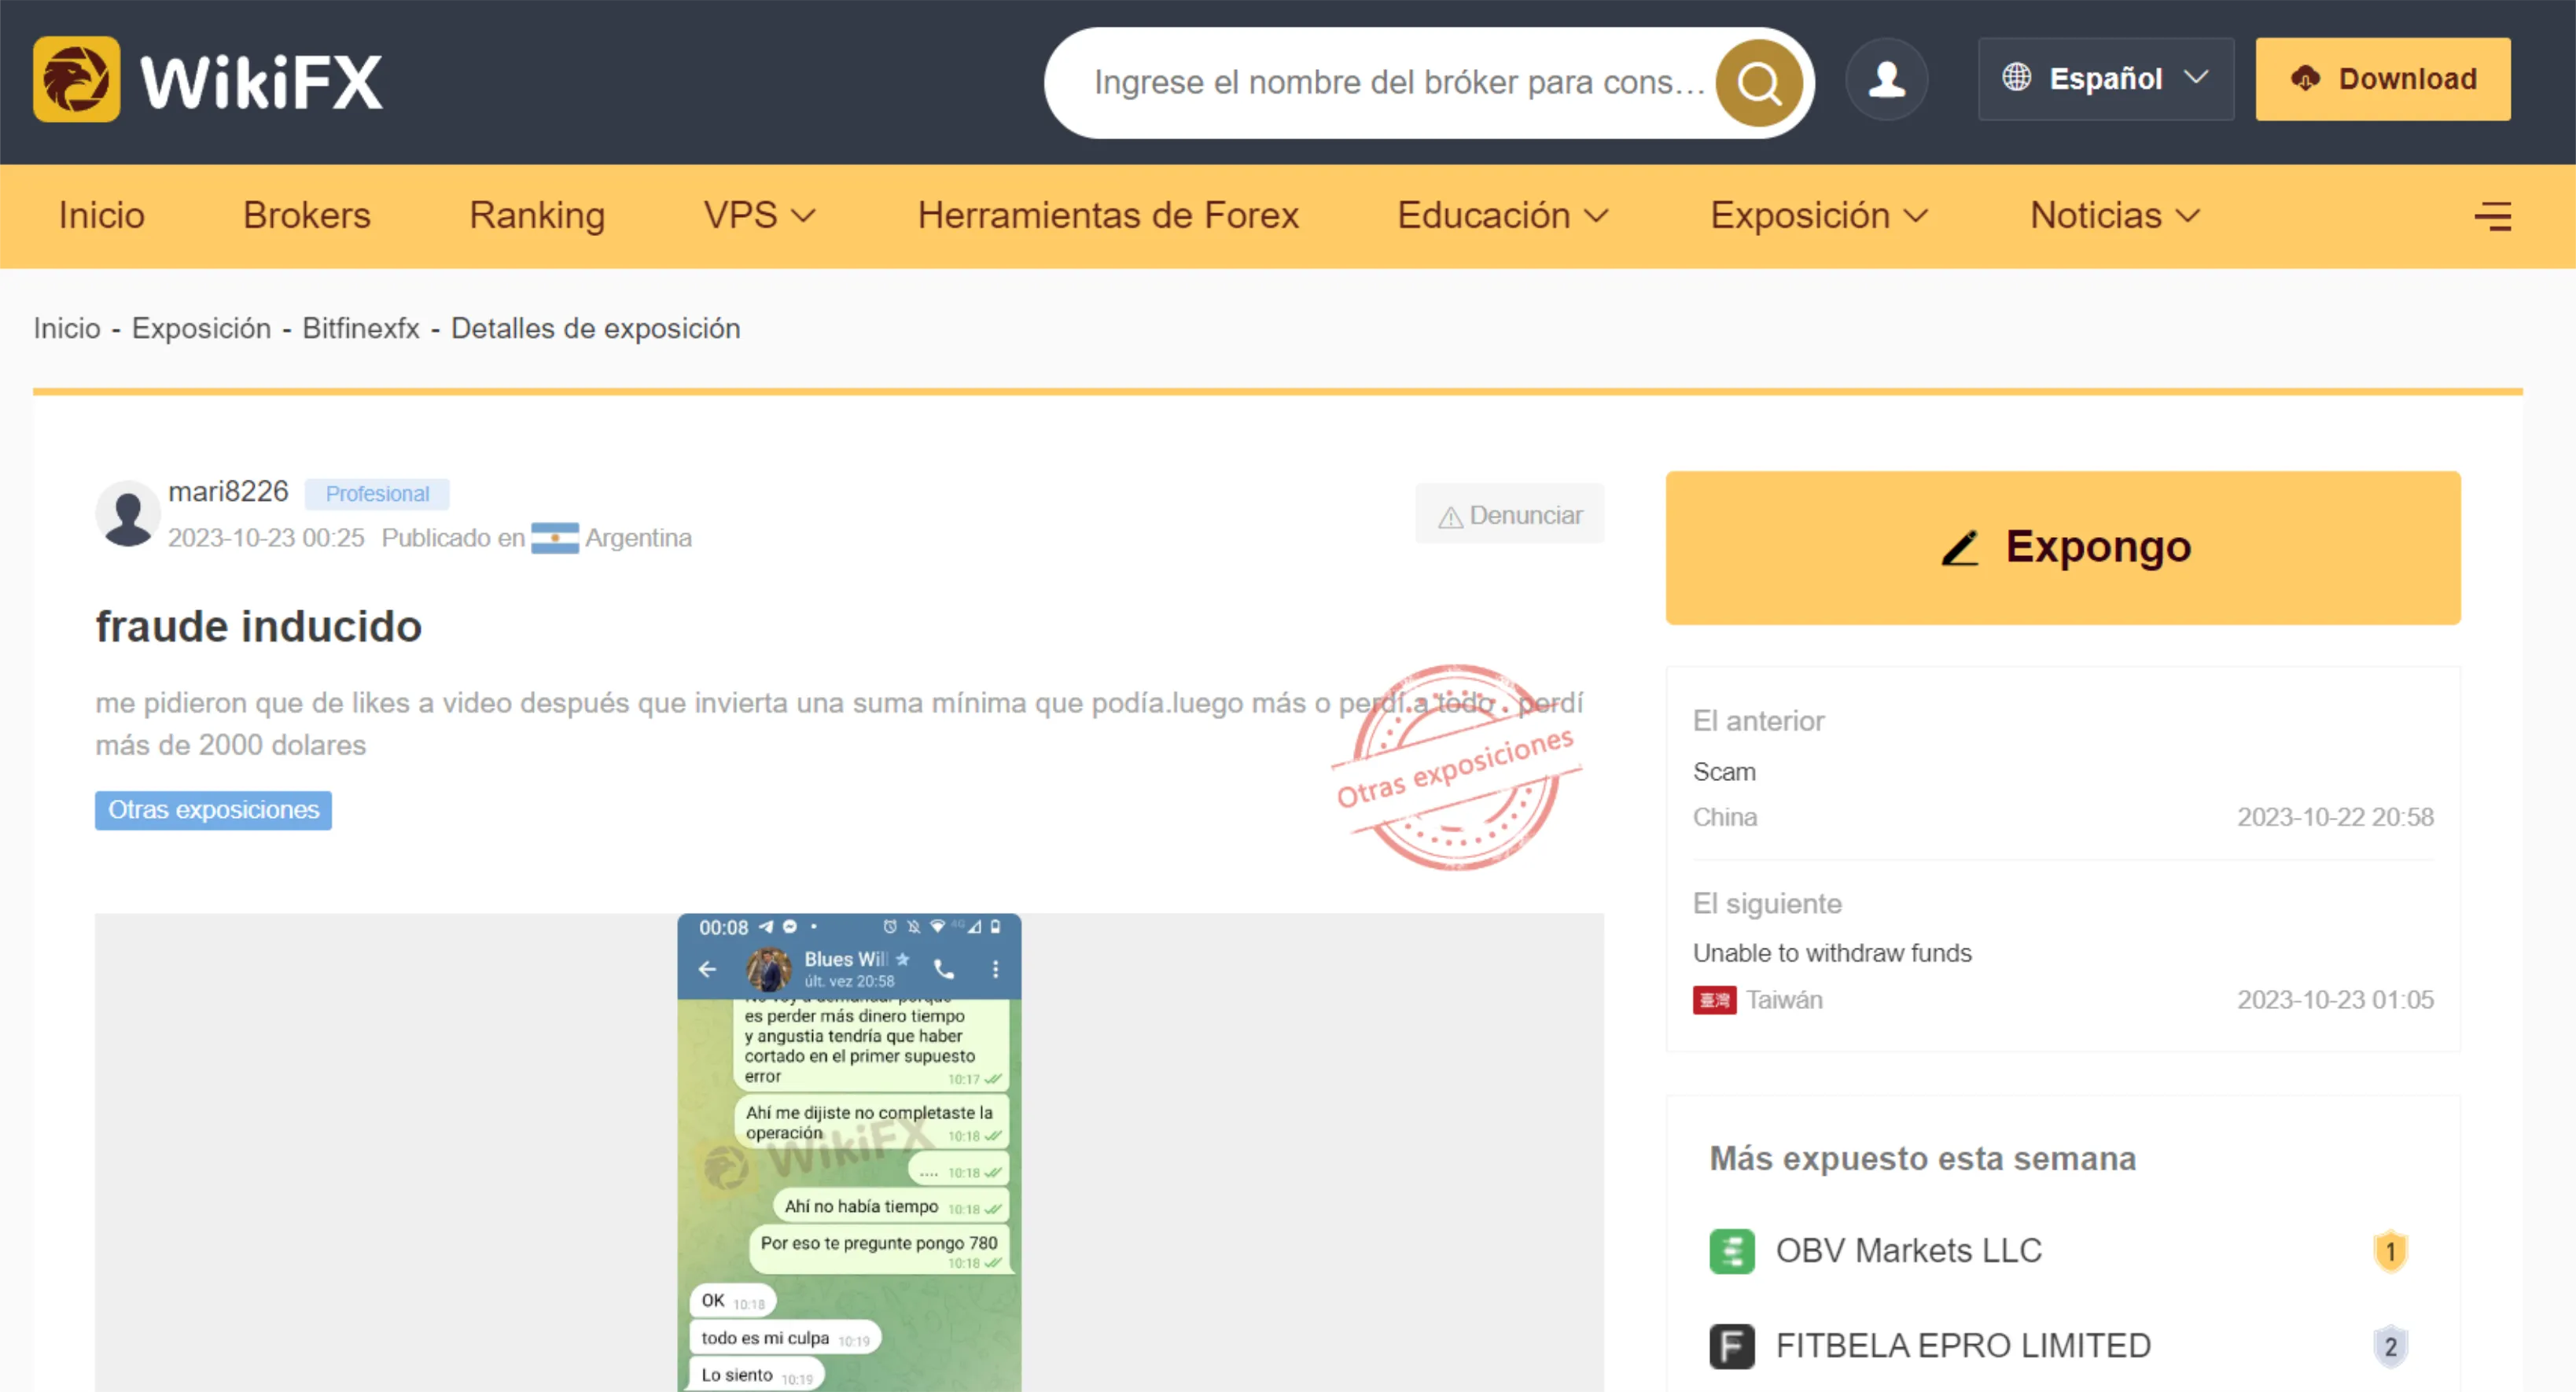2576x1392 pixels.
Task: Open the hamburger menu icon in nav bar
Action: pyautogui.click(x=2492, y=216)
